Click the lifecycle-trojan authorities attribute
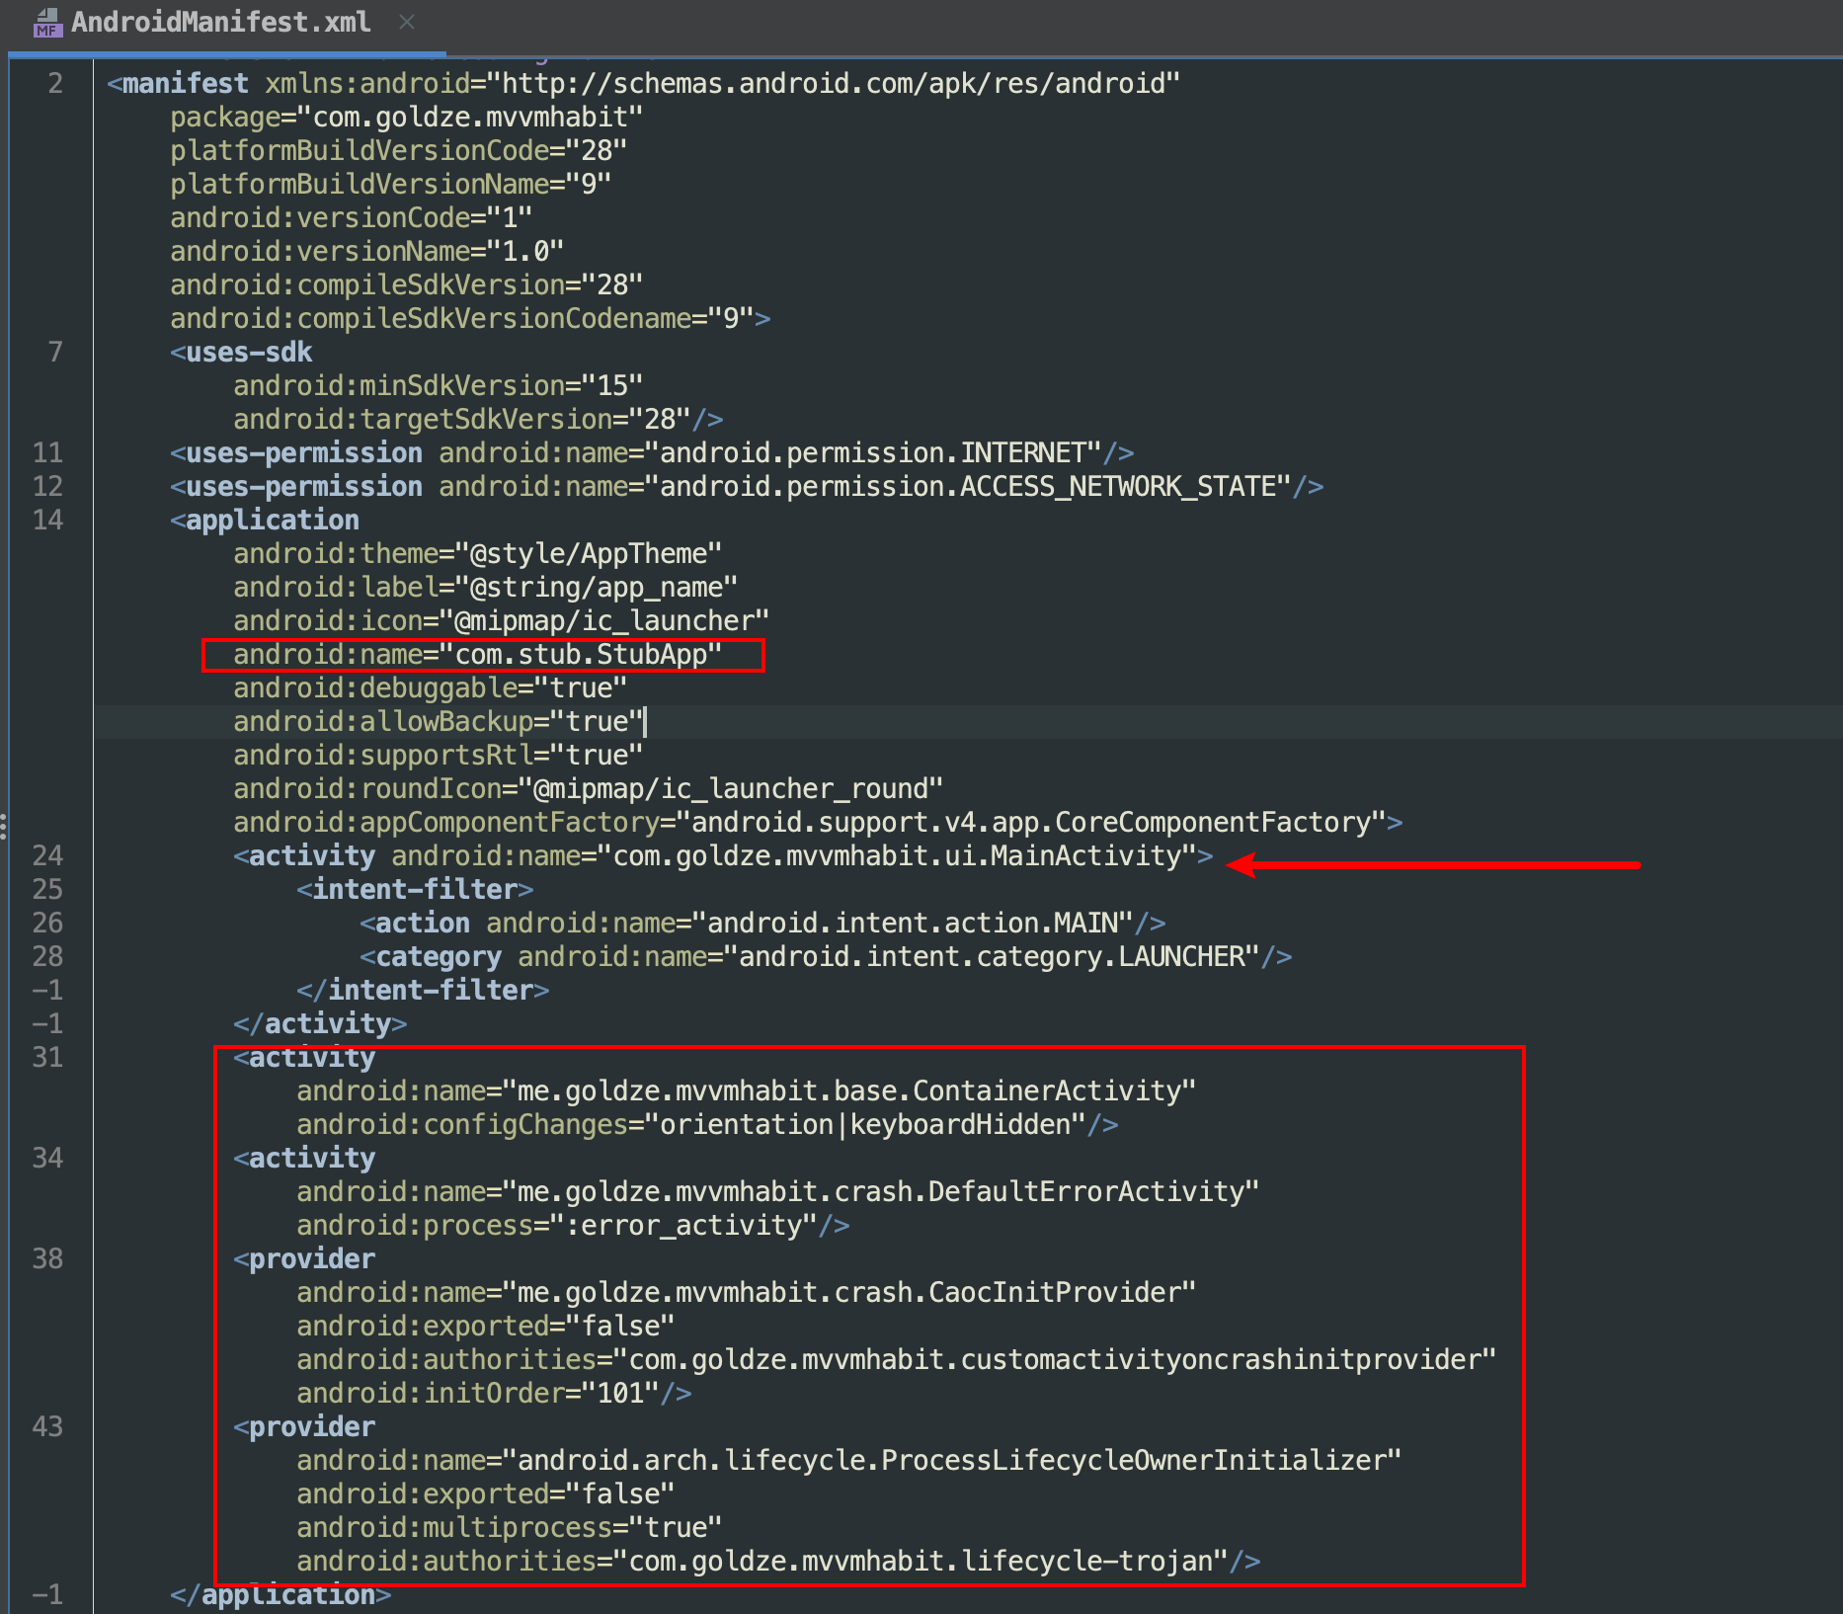This screenshot has width=1843, height=1614. tap(777, 1562)
